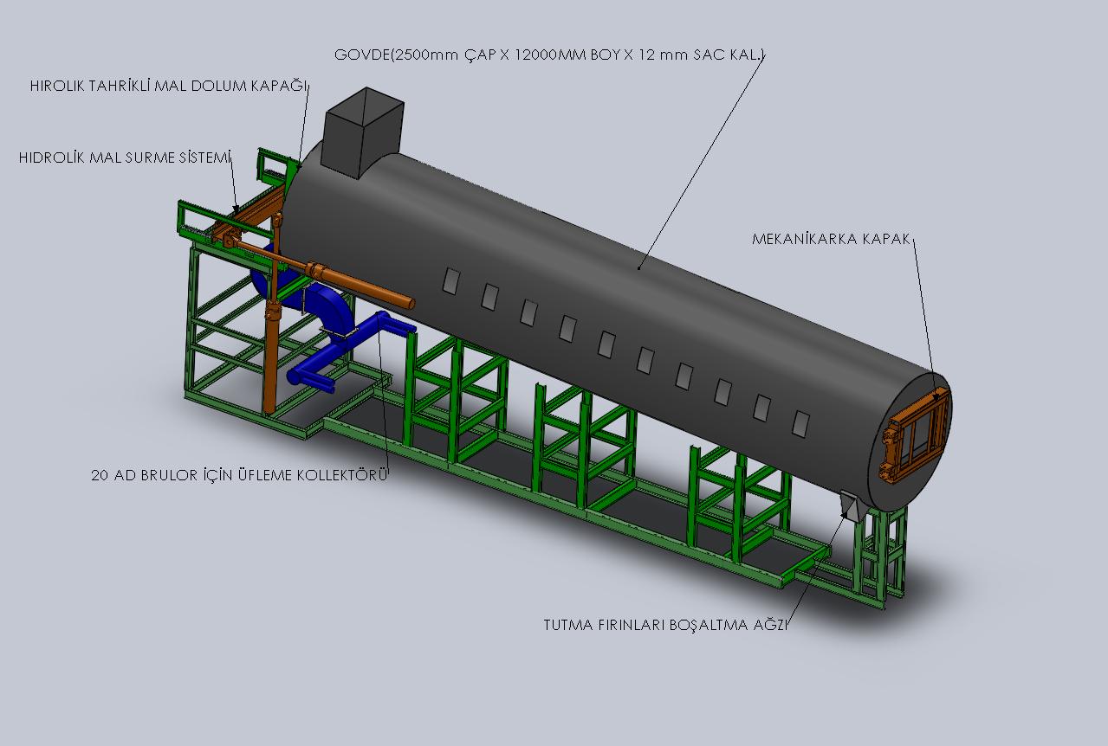Click the small gray discharge chute
The image size is (1108, 746).
coord(849,505)
